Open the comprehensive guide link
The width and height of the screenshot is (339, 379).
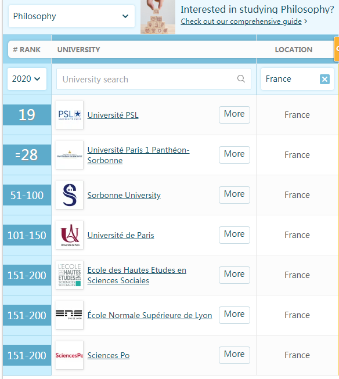(x=241, y=21)
